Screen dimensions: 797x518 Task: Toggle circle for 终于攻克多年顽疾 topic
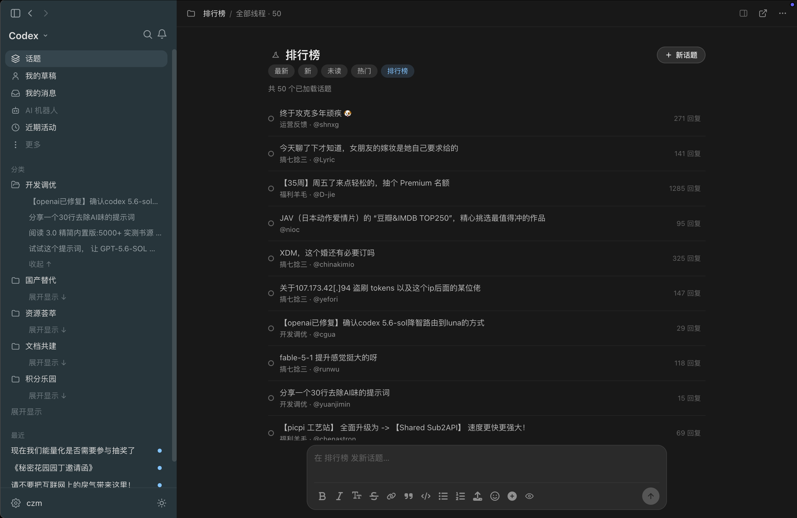pyautogui.click(x=271, y=119)
